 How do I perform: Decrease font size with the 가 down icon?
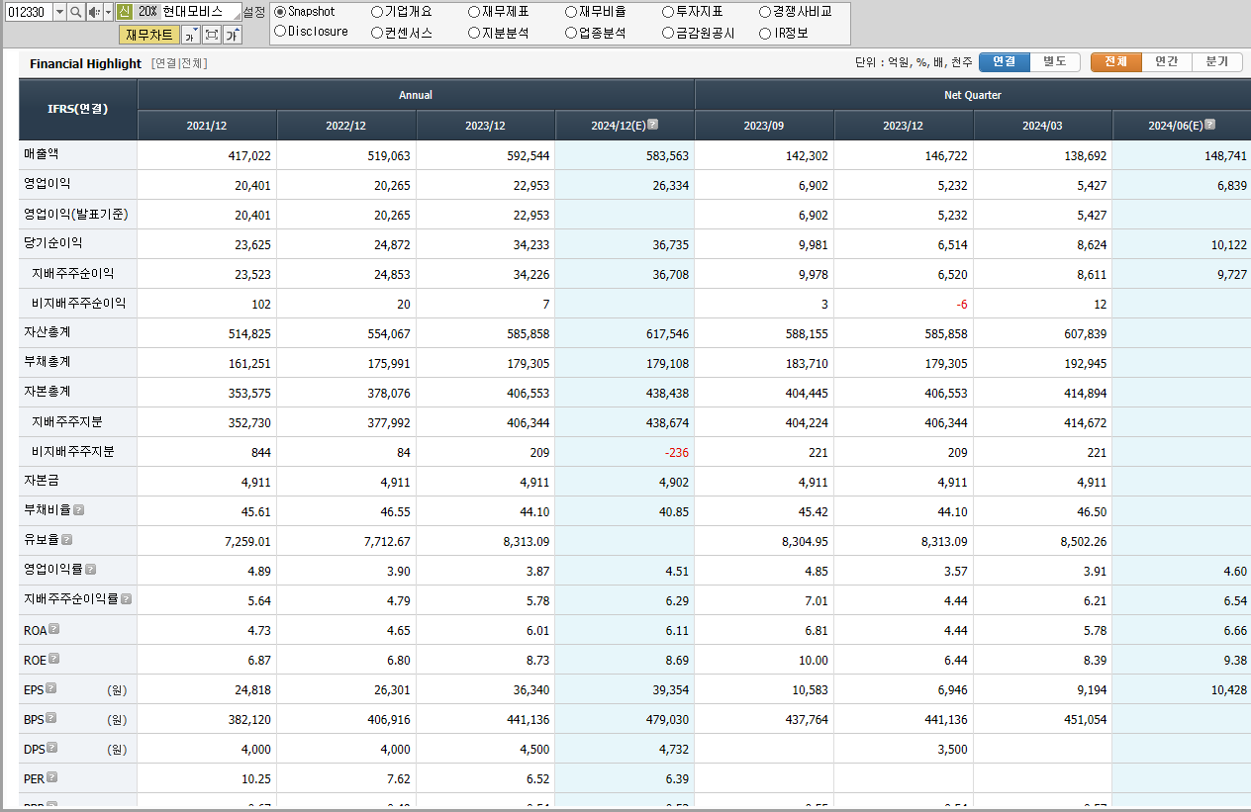point(191,35)
